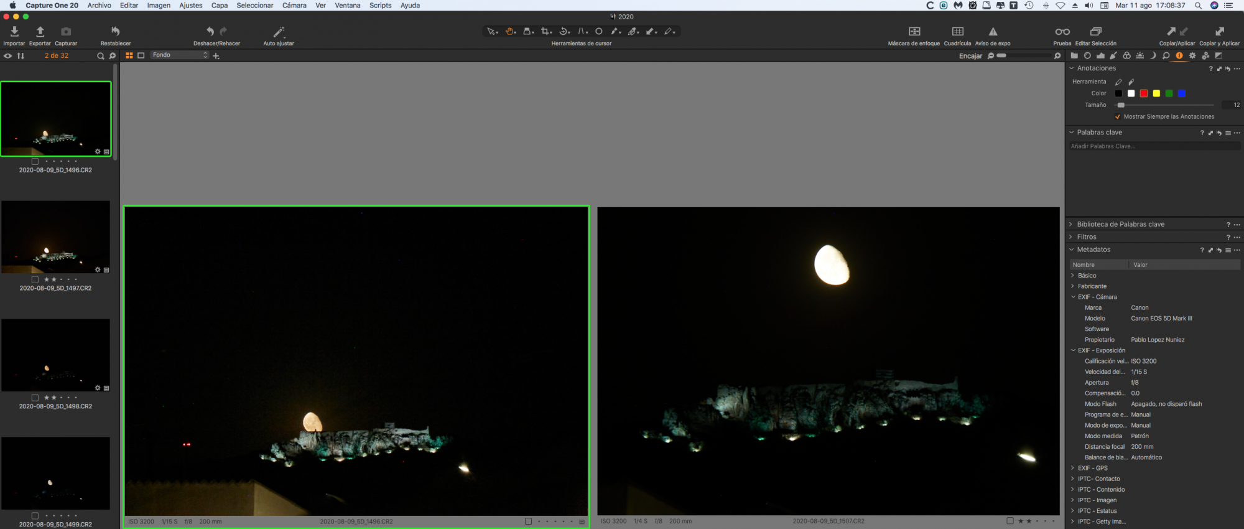Show the Cuadrícula grid overlay
1244x529 pixels.
pyautogui.click(x=957, y=32)
